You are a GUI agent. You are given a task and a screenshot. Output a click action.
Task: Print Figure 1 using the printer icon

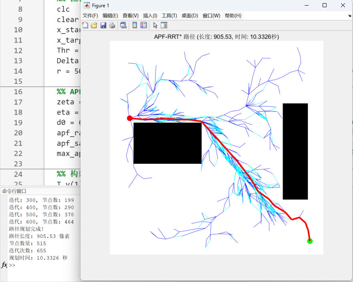click(x=112, y=25)
